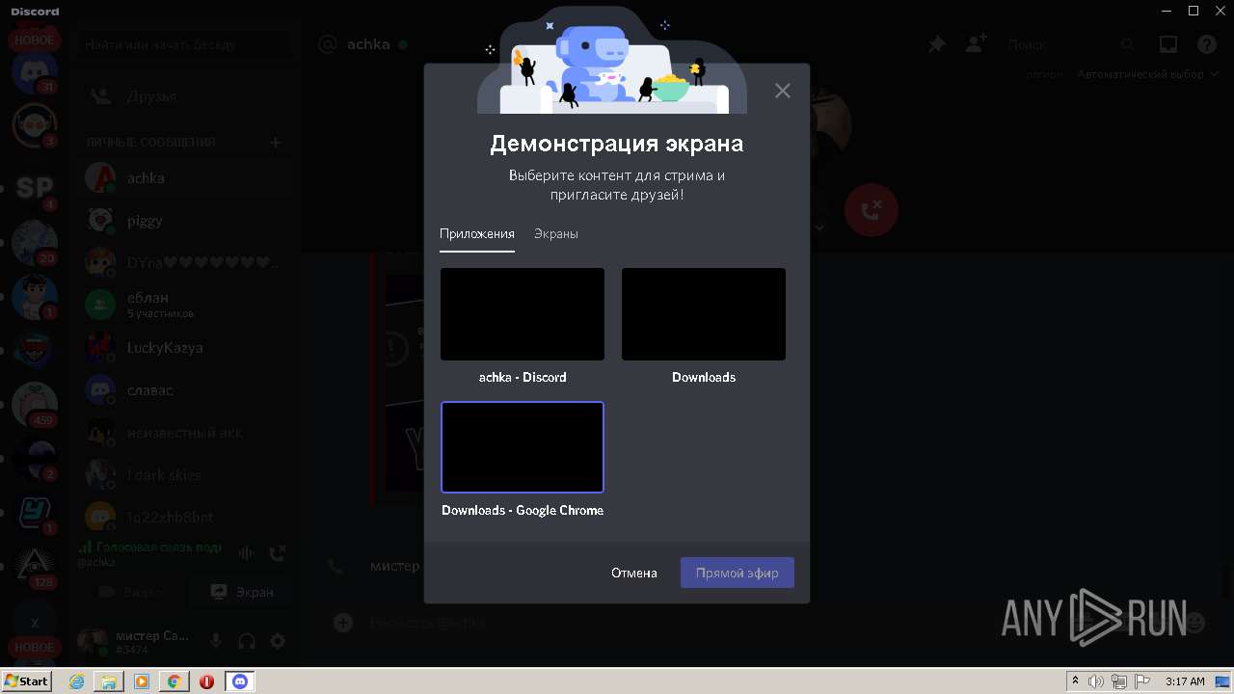Open Internet Explorer from taskbar
Screen dimensions: 1234x694
77,681
